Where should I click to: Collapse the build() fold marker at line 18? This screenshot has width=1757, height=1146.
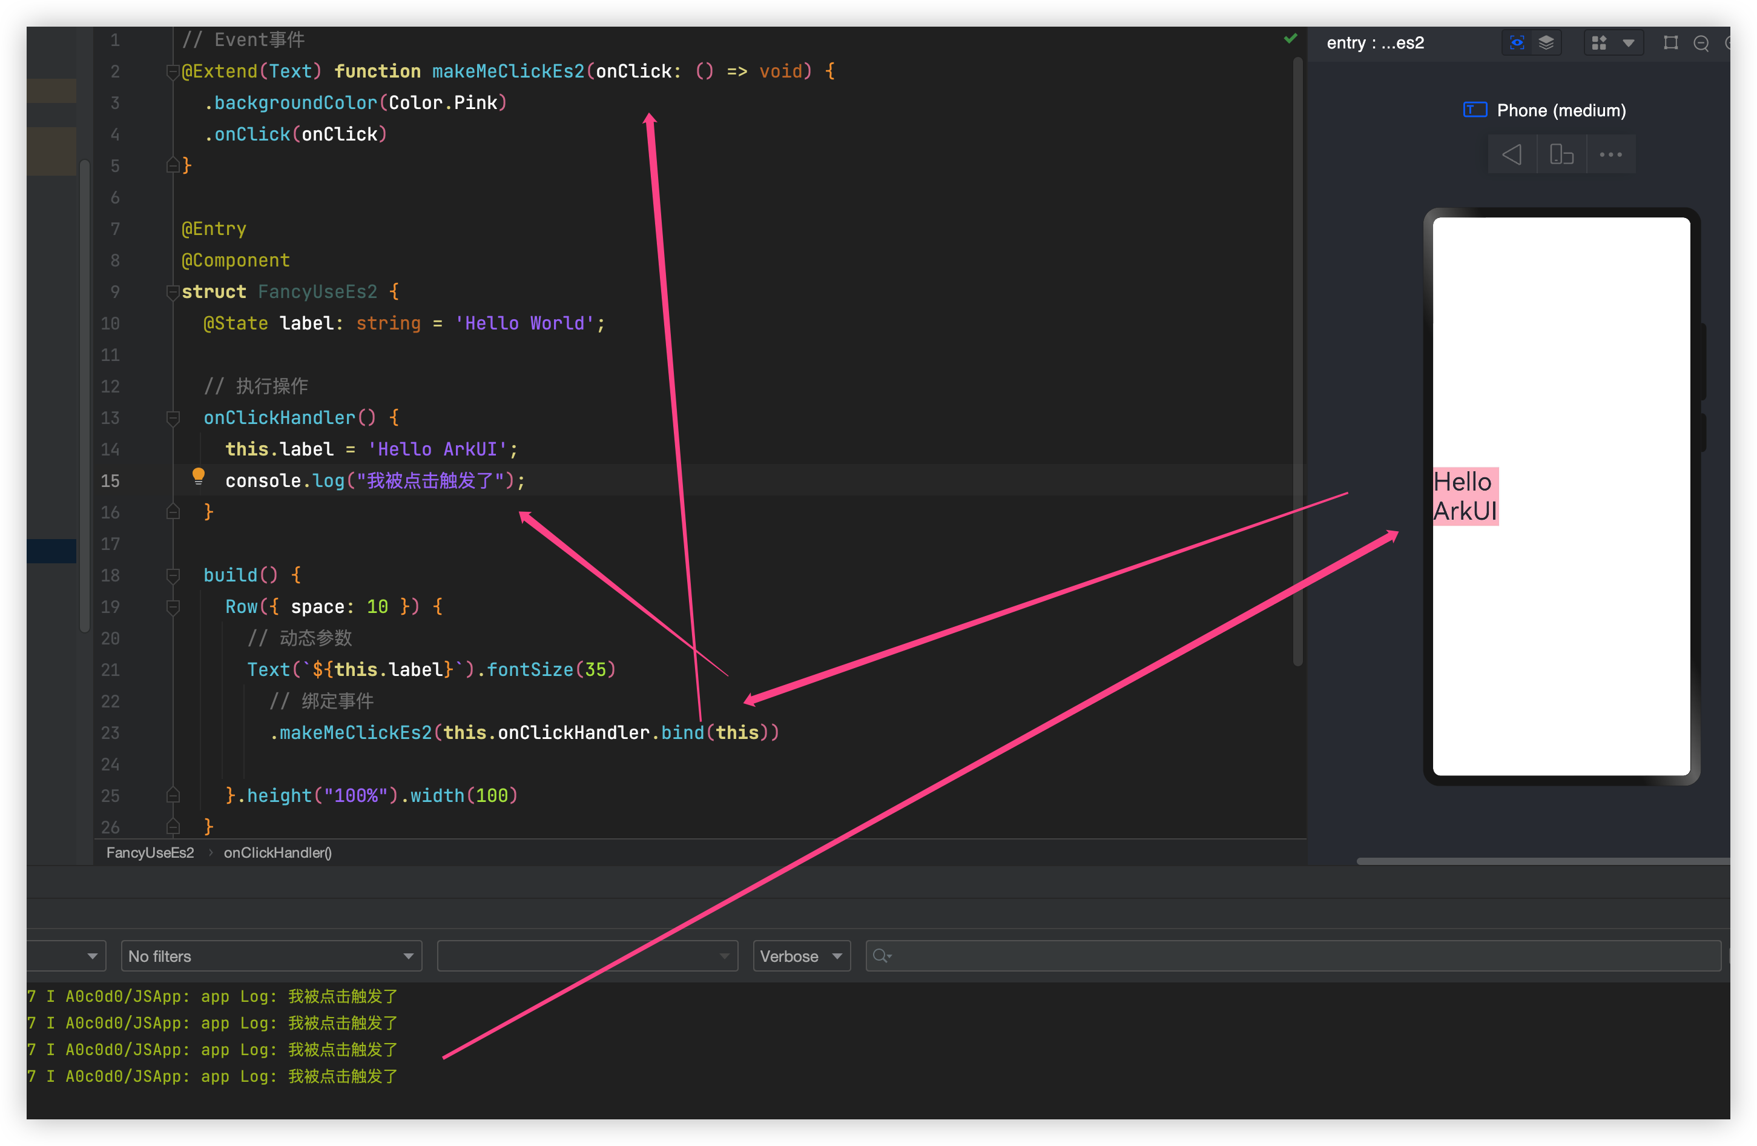173,575
